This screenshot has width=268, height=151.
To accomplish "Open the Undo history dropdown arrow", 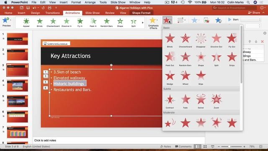I will tap(38, 8).
